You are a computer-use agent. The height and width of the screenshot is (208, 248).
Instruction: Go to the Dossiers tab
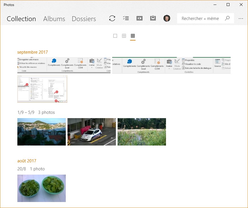(x=84, y=19)
